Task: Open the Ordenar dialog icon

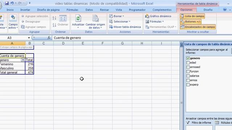Action: 63,18
